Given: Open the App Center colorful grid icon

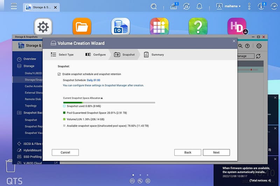Looking at the screenshot, I should coord(159,27).
